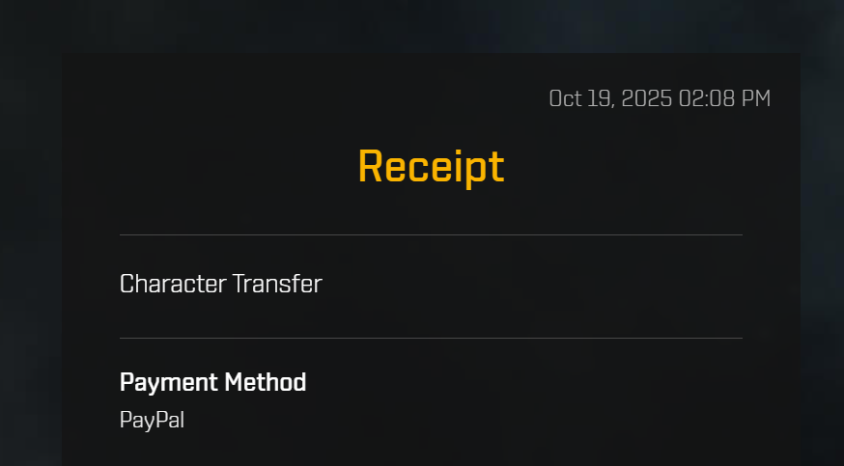Click the divider line below Receipt heading

point(431,234)
